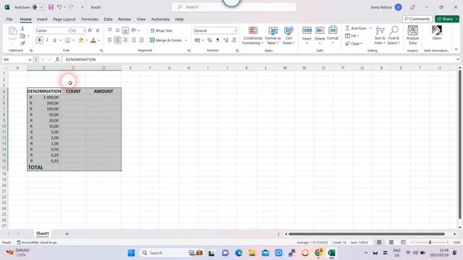Open the Conditional Formatting dropdown
Viewport: 463px width, 260px height.
click(x=252, y=35)
